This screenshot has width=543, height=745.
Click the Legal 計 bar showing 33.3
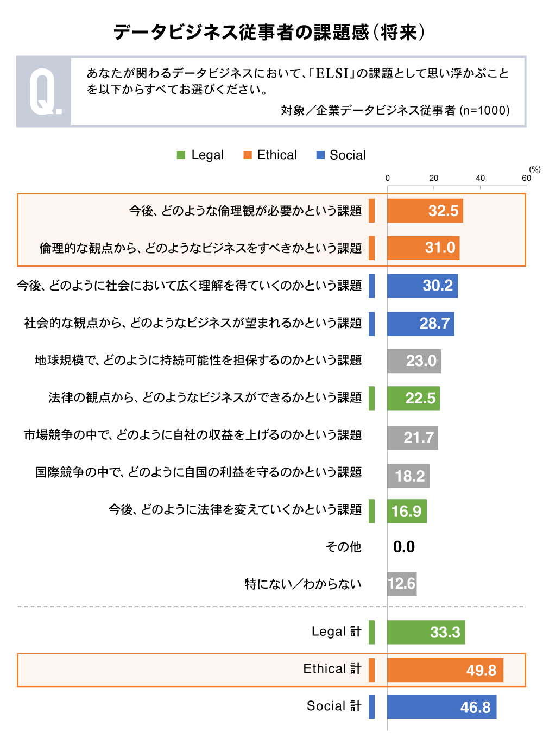click(x=426, y=632)
